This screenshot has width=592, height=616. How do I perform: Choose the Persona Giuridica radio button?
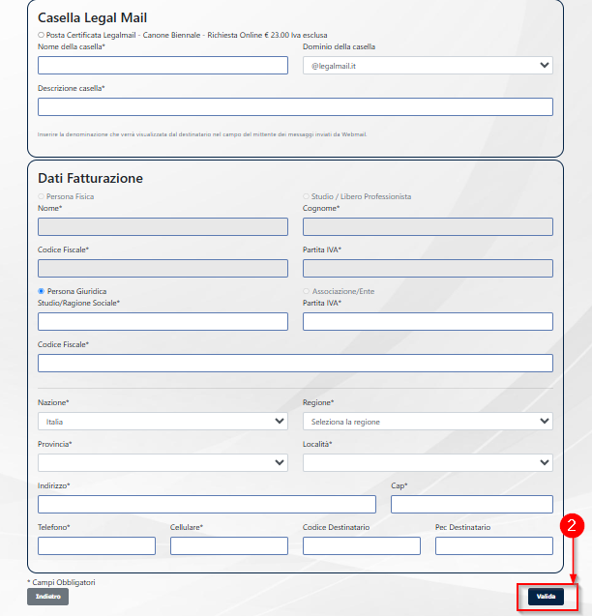point(42,291)
